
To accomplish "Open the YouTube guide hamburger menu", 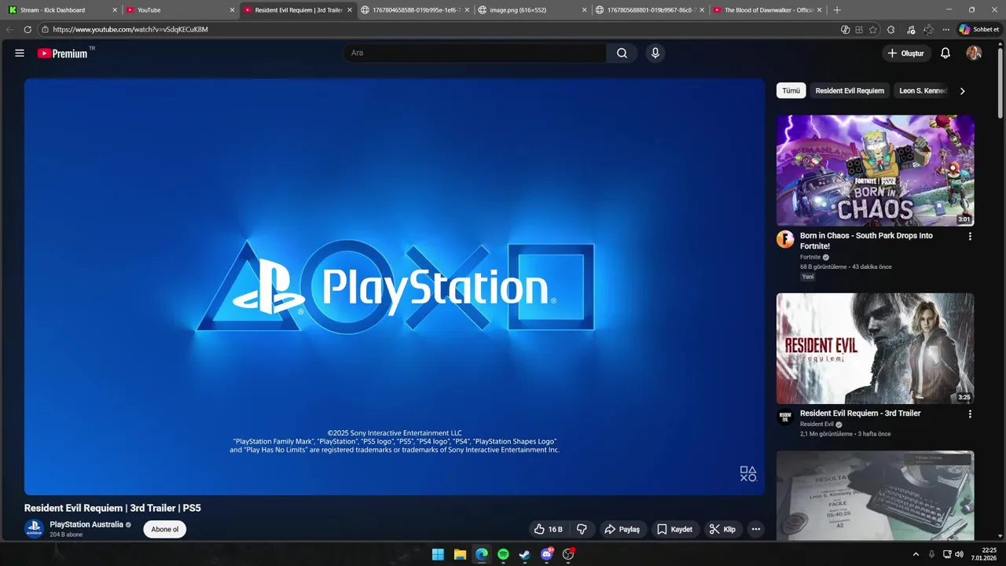I will tap(20, 53).
